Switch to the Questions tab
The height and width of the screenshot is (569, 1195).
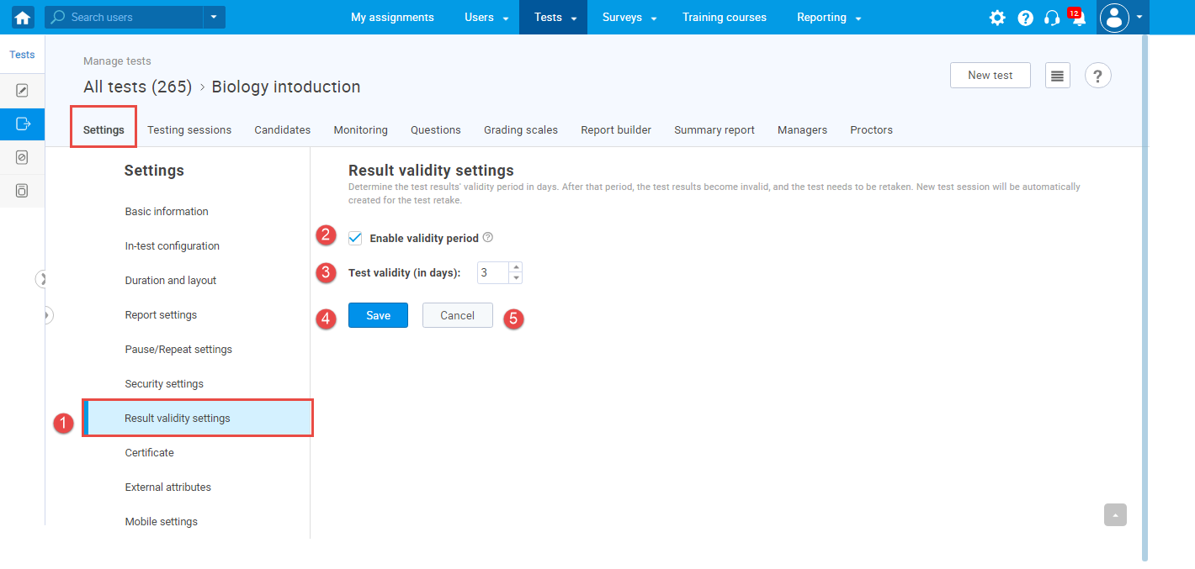point(436,129)
